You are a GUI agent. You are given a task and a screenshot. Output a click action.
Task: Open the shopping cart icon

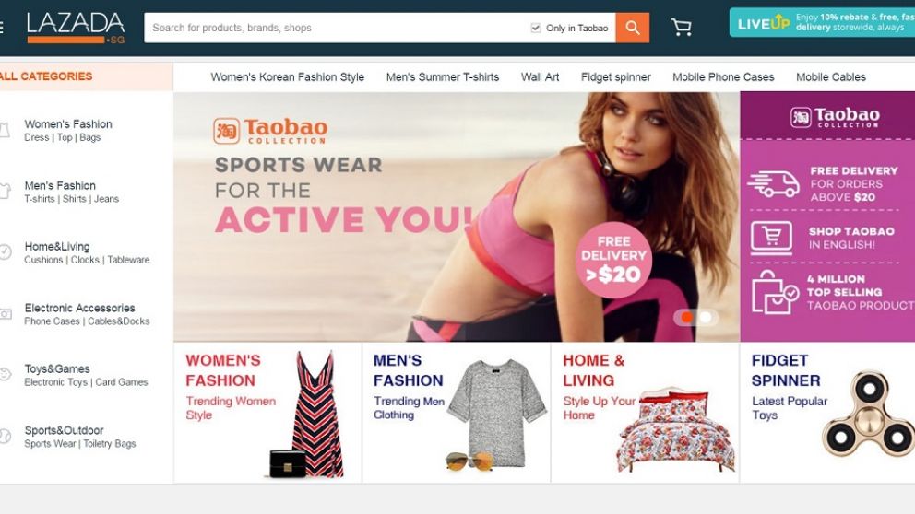click(681, 28)
